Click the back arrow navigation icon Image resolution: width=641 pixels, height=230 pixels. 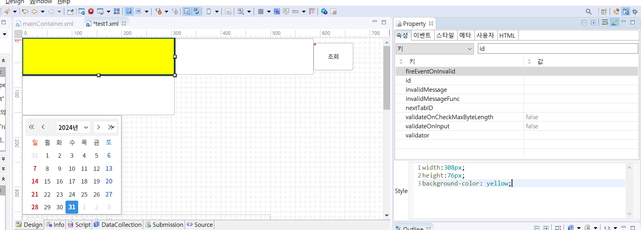(35, 12)
